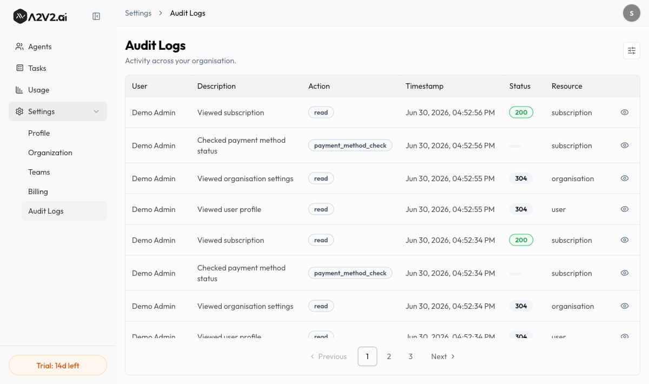Screen dimensions: 649x384
Task: Click the Action column header
Action: click(319, 86)
